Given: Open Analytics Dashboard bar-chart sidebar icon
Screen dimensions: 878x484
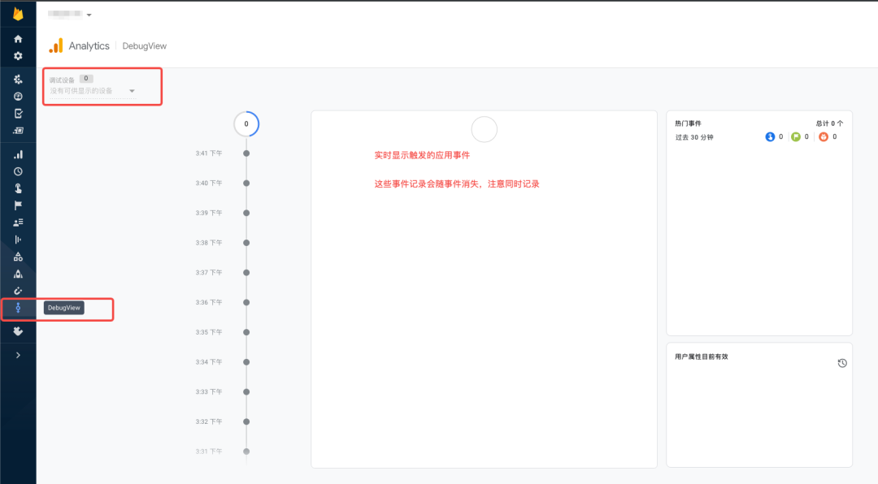Looking at the screenshot, I should 18,154.
